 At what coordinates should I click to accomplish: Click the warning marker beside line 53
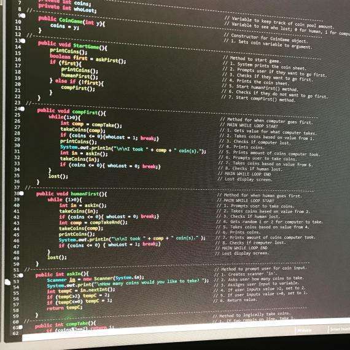coord(7,282)
